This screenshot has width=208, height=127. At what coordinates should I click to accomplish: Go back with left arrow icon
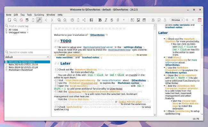[x=46, y=20]
